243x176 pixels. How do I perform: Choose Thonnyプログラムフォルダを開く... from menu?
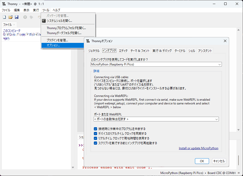coord(68,28)
